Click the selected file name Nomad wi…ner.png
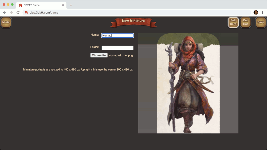The width and height of the screenshot is (267, 150). pyautogui.click(x=121, y=55)
